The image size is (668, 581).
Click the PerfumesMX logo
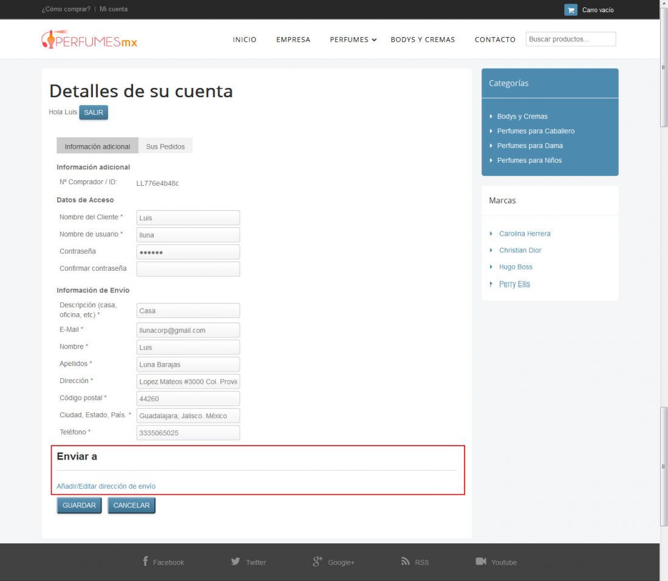coord(89,39)
